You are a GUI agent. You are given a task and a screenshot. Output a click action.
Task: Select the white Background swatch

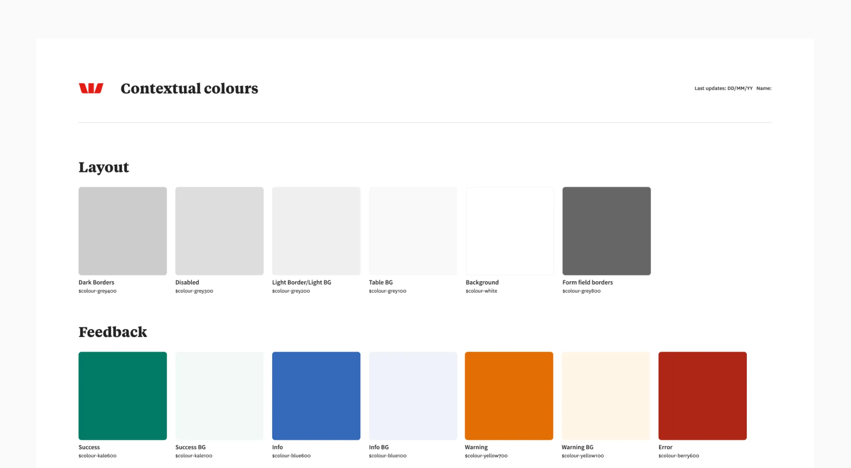(510, 231)
